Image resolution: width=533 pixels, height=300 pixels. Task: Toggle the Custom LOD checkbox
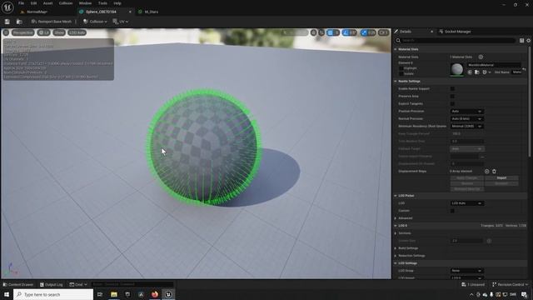pos(452,211)
